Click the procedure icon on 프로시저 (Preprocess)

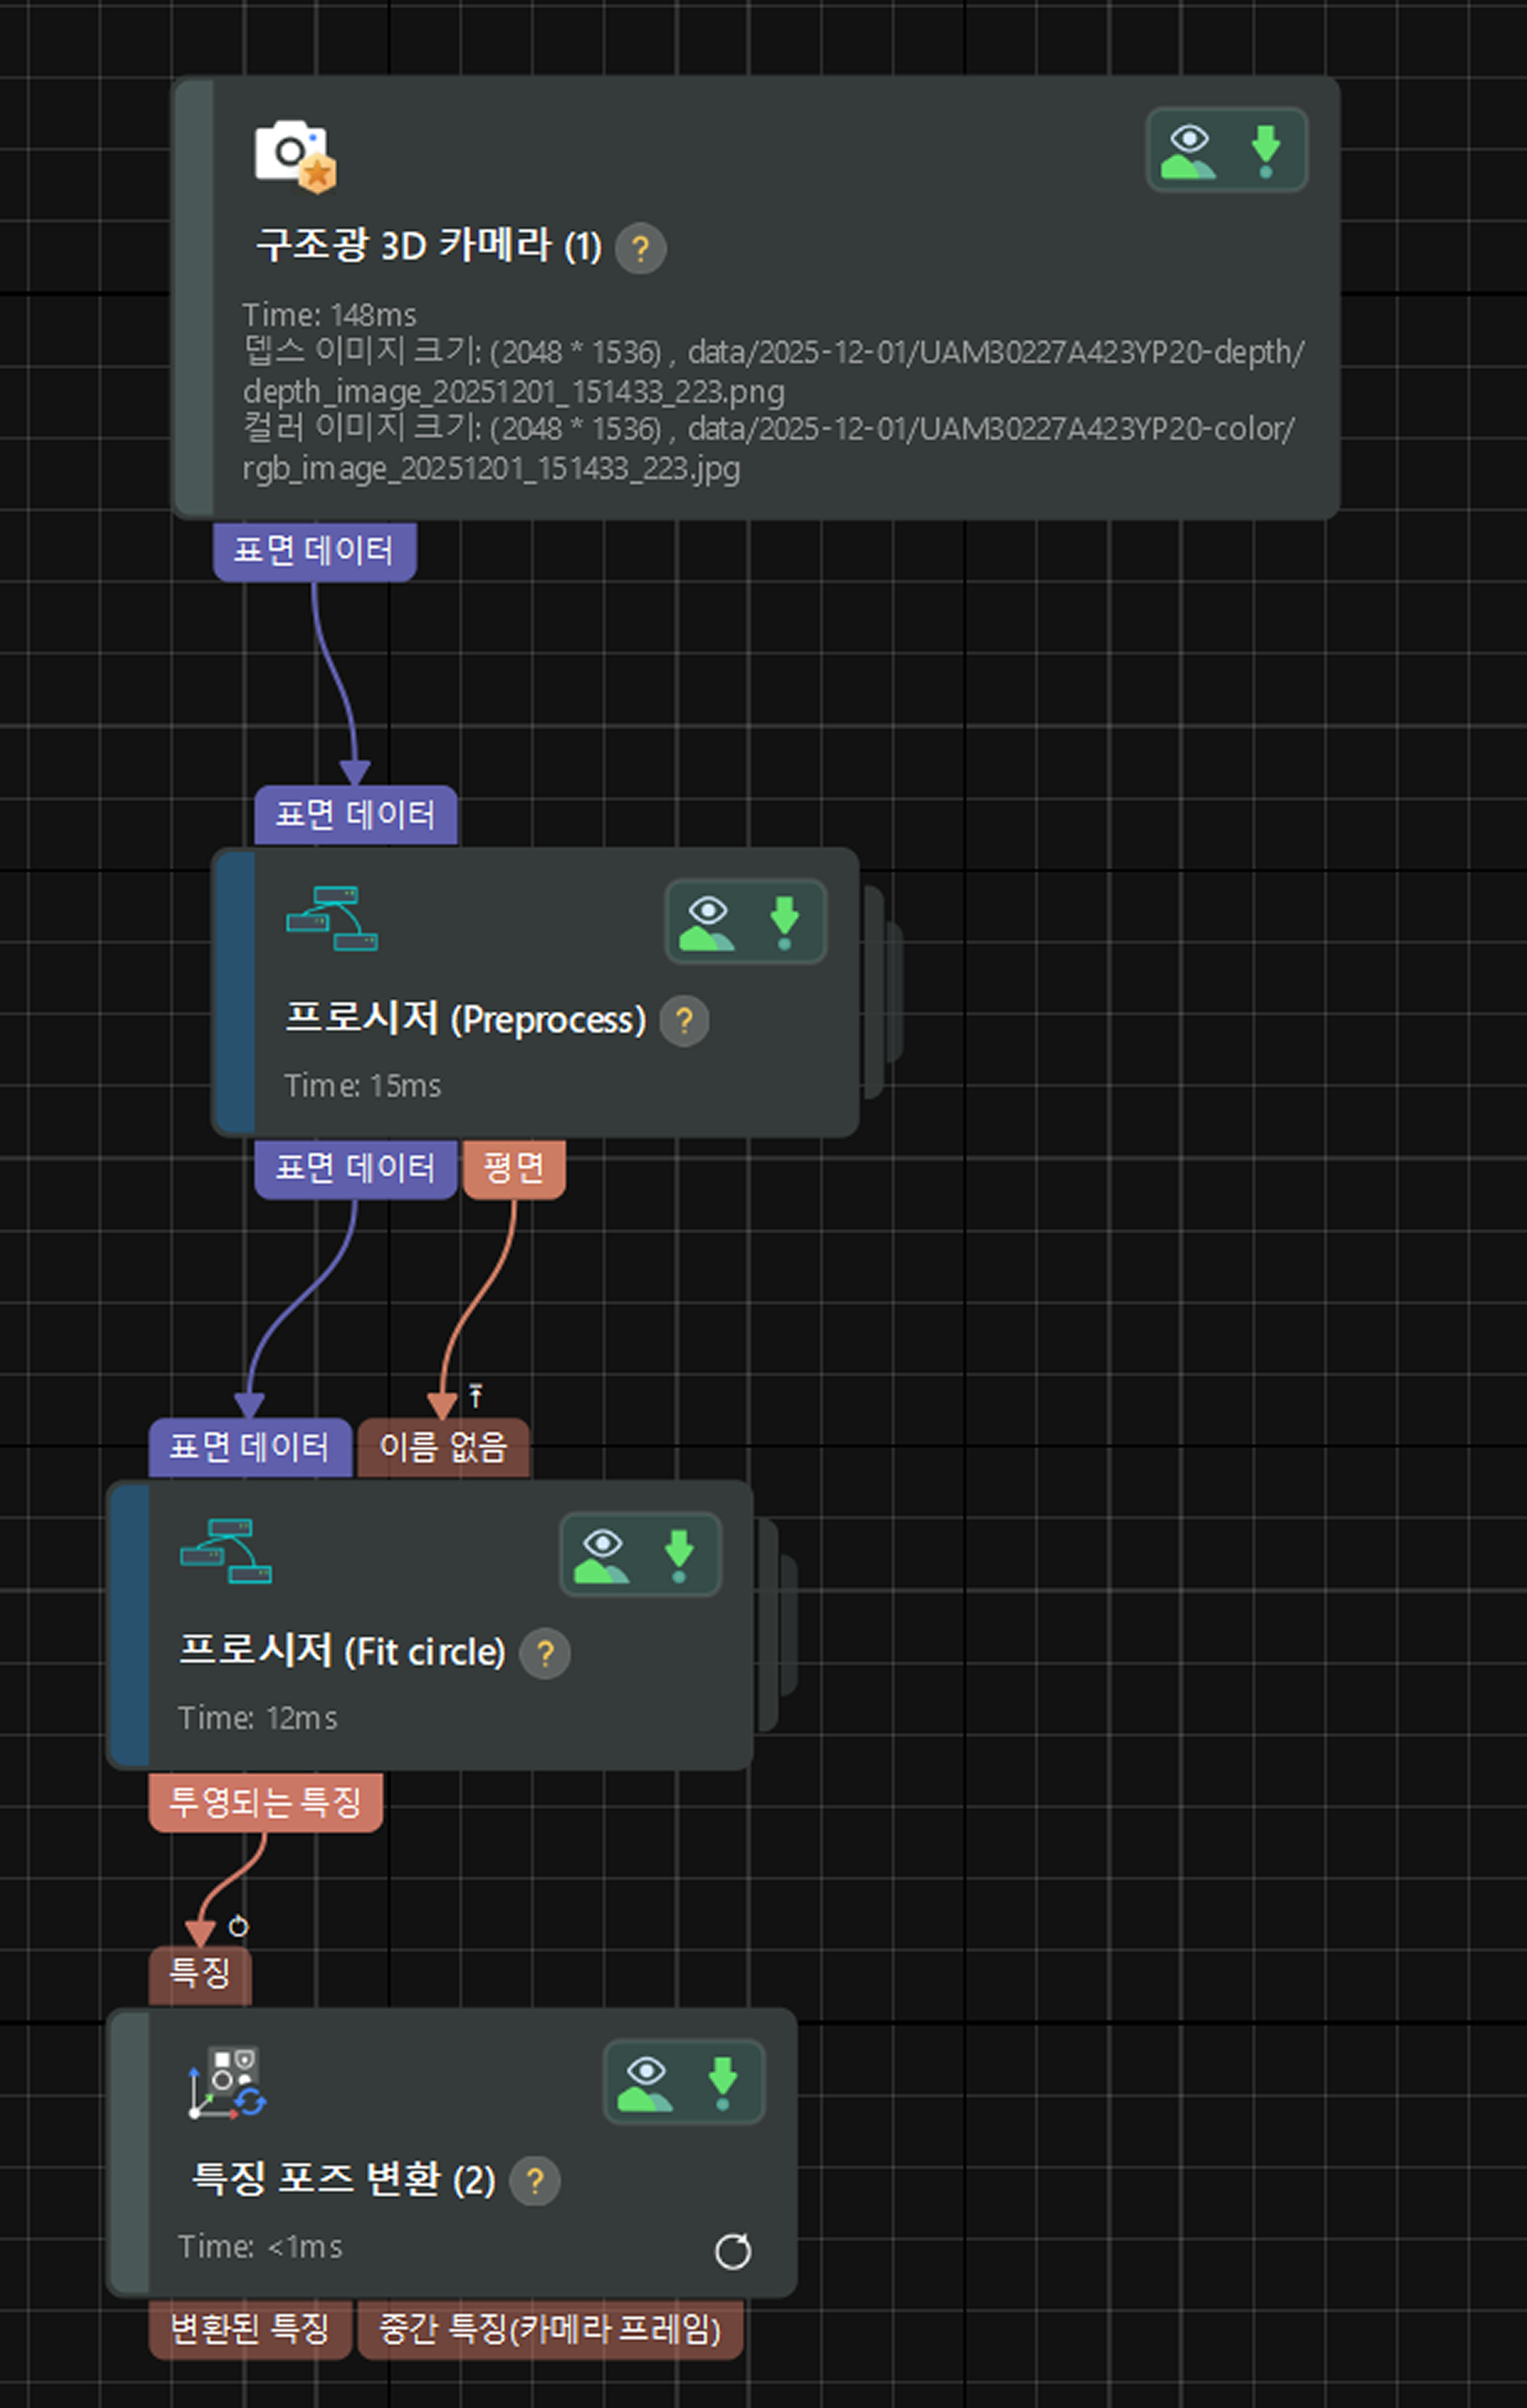click(x=332, y=919)
